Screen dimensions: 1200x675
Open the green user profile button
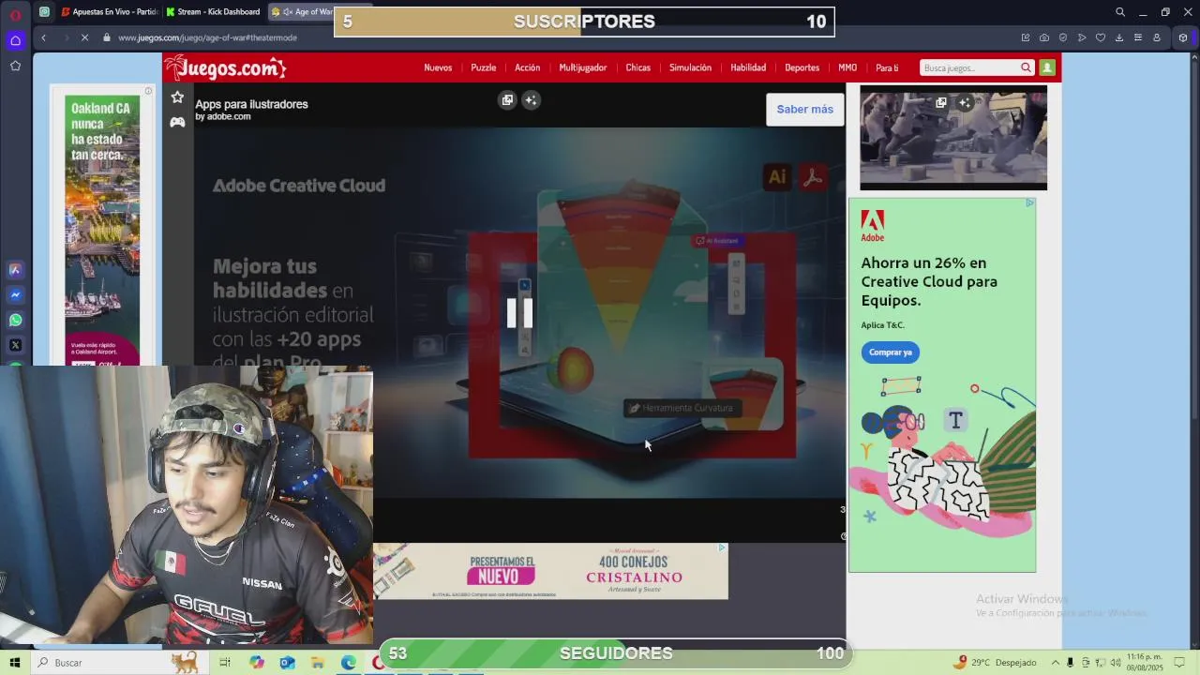[1047, 67]
